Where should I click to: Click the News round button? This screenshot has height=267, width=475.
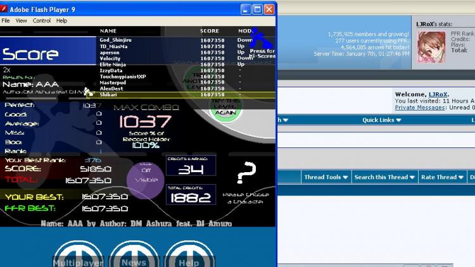click(x=134, y=254)
